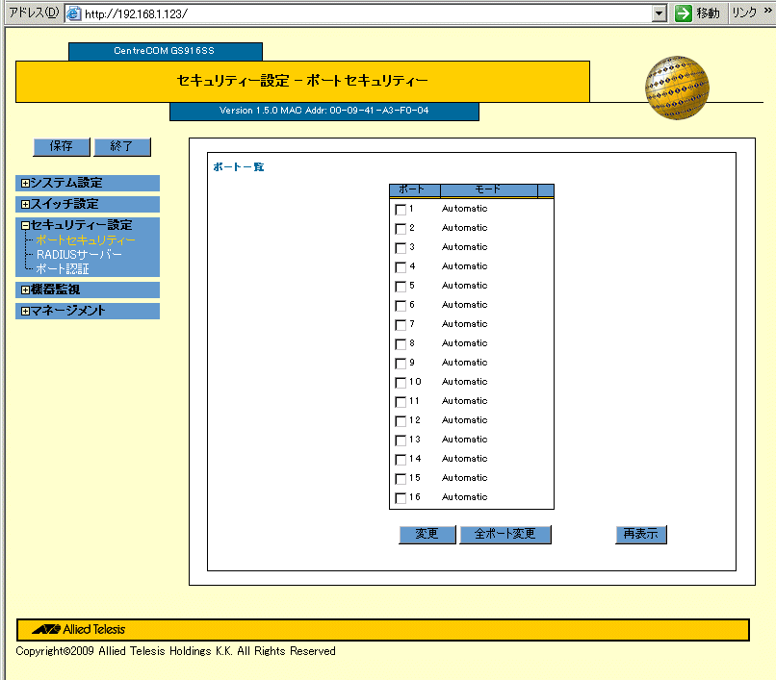Check the port 1 checkbox
The height and width of the screenshot is (680, 776).
pos(401,210)
